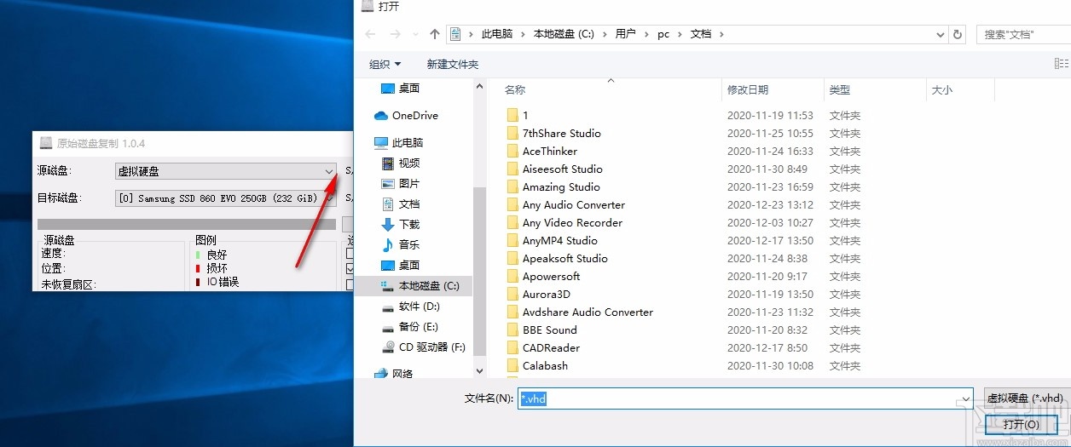Select the Any Video Recorder folder
Viewport: 1071px width, 447px height.
coord(564,222)
